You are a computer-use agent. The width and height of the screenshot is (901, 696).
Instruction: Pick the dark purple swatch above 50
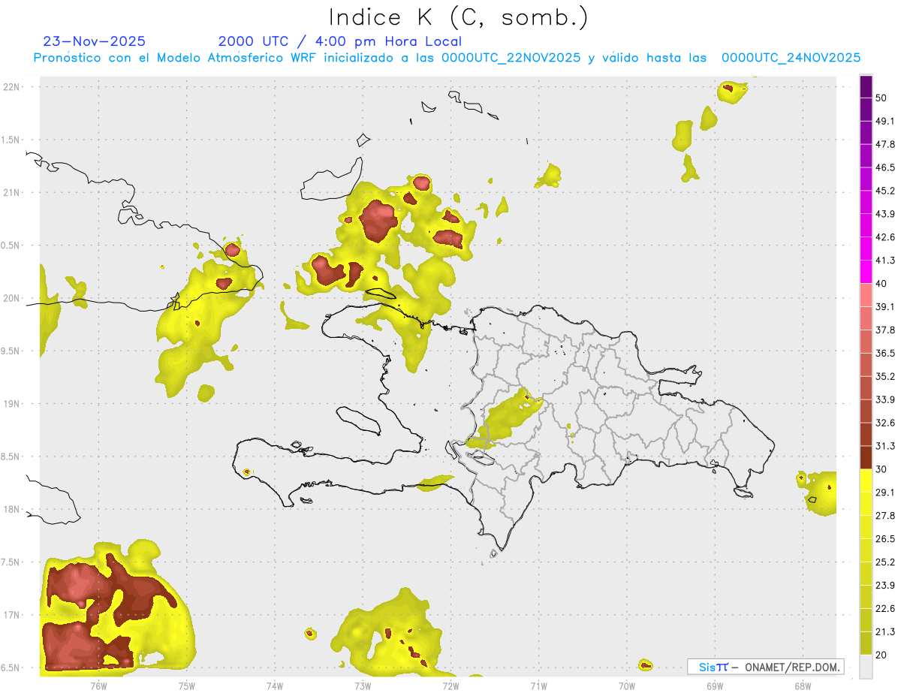(866, 87)
